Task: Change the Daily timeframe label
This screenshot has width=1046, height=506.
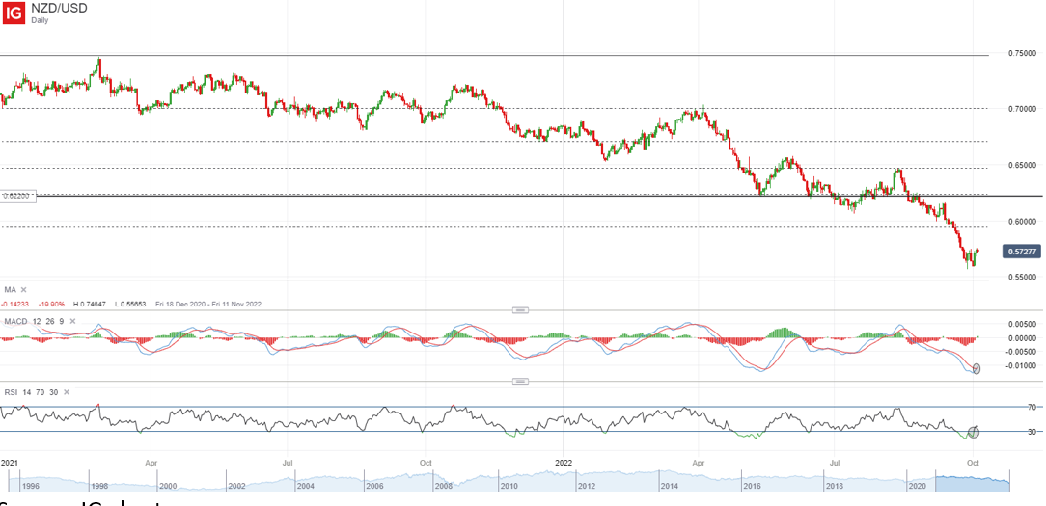Action: pyautogui.click(x=40, y=20)
